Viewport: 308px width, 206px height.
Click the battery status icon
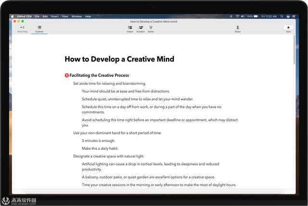point(256,16)
